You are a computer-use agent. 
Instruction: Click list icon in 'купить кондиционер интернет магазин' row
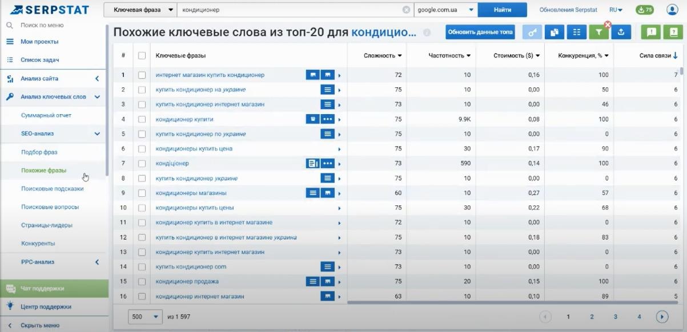tap(327, 104)
